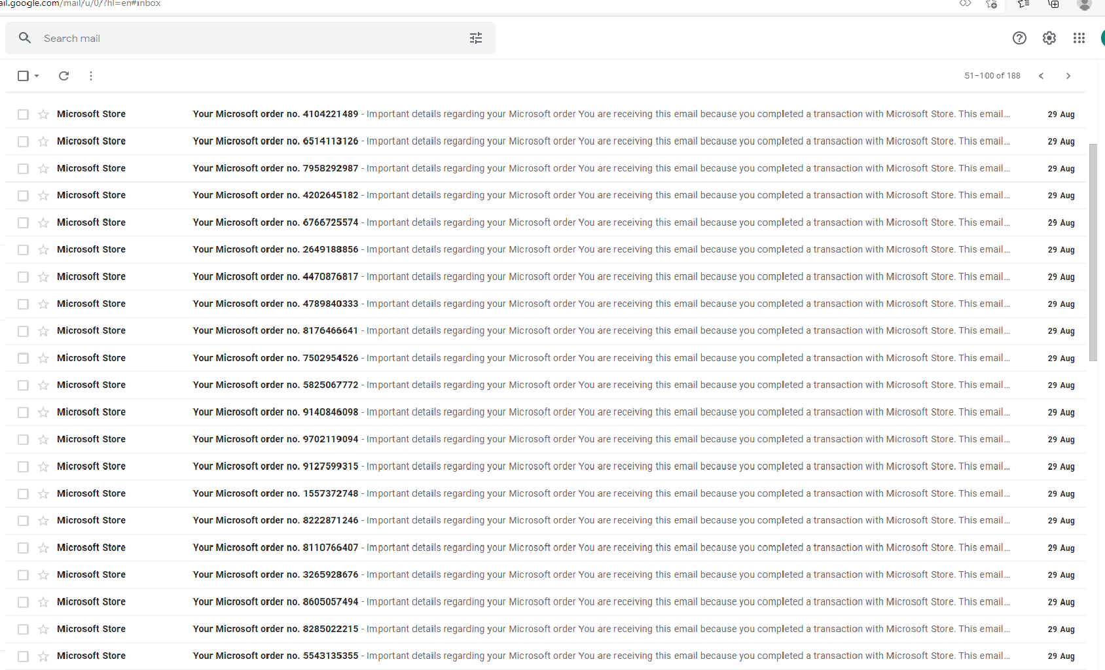Screen dimensions: 1105x670
Task: Star the email for order 8176466641
Action: point(43,331)
